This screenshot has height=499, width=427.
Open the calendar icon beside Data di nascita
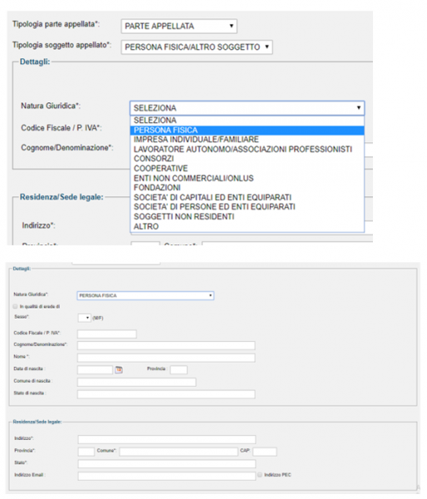point(119,370)
